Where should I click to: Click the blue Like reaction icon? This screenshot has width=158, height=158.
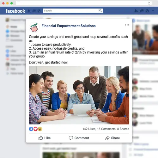click(x=31, y=129)
